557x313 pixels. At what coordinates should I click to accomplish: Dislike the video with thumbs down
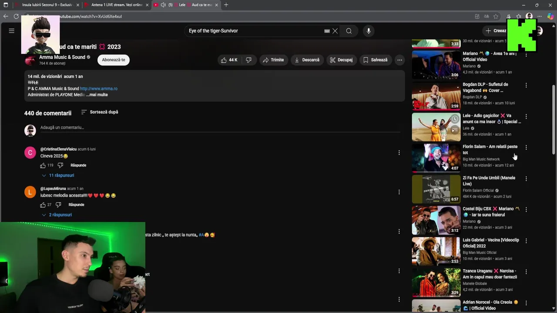click(248, 60)
